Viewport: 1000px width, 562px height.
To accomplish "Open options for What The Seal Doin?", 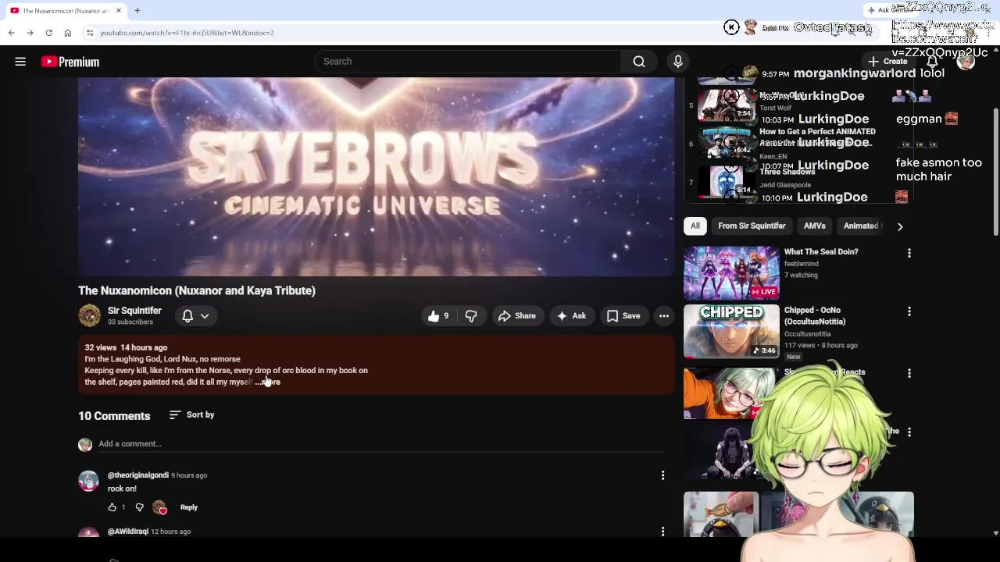I will click(909, 253).
